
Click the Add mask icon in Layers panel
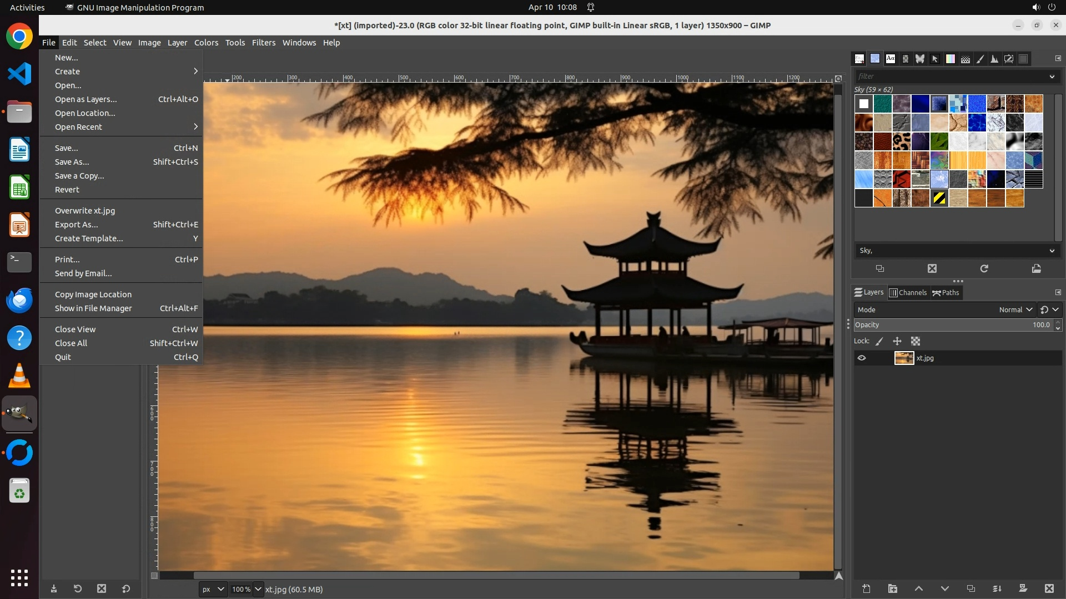(1023, 588)
